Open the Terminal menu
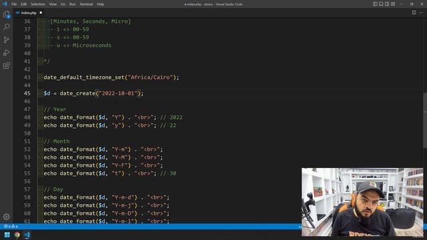Viewport: 427px width, 240px height. pyautogui.click(x=86, y=4)
